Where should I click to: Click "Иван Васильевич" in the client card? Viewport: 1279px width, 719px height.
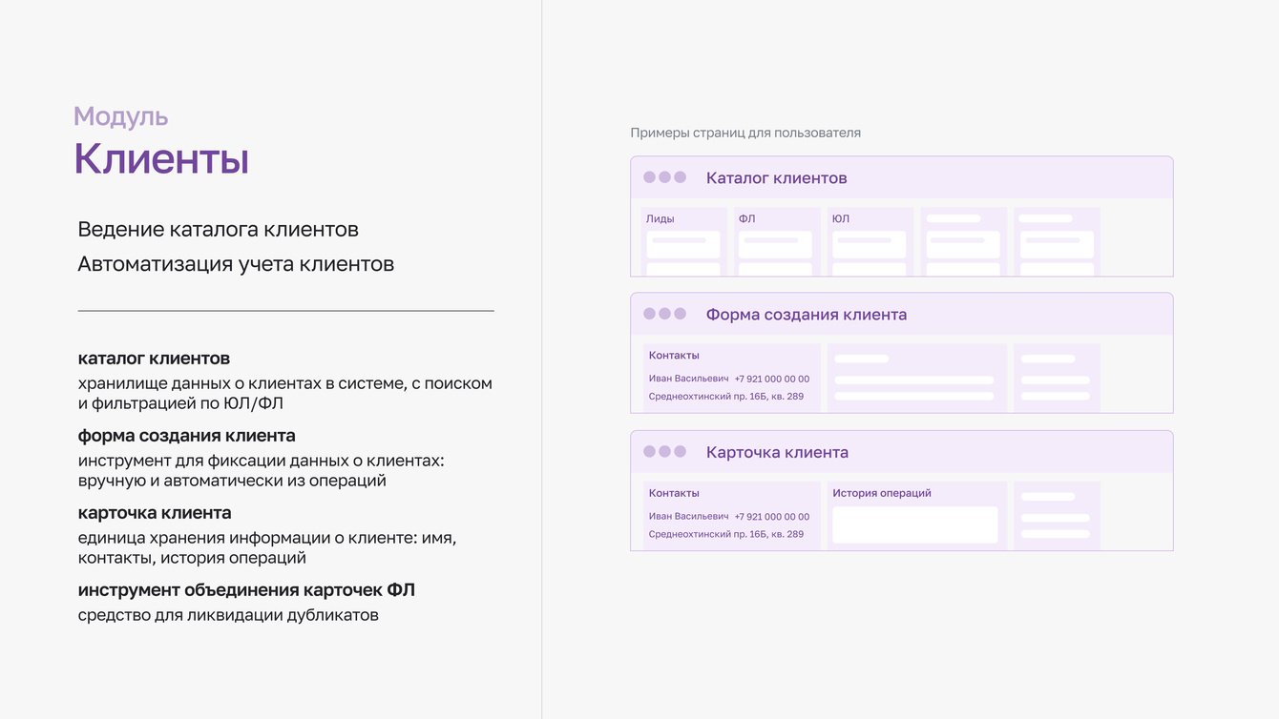688,517
